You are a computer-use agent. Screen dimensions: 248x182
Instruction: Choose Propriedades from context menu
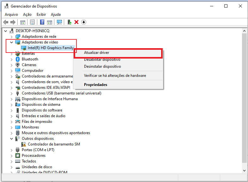point(118,85)
